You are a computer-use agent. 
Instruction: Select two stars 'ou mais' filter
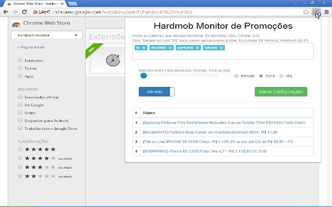20,176
